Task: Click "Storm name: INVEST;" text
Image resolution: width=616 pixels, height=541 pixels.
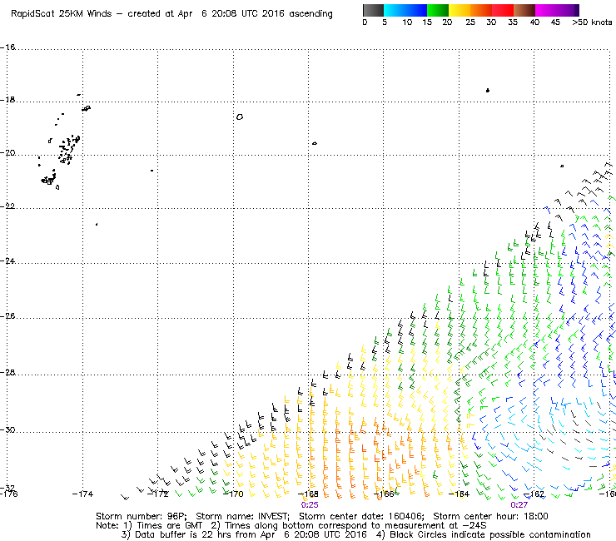Action: click(x=242, y=516)
